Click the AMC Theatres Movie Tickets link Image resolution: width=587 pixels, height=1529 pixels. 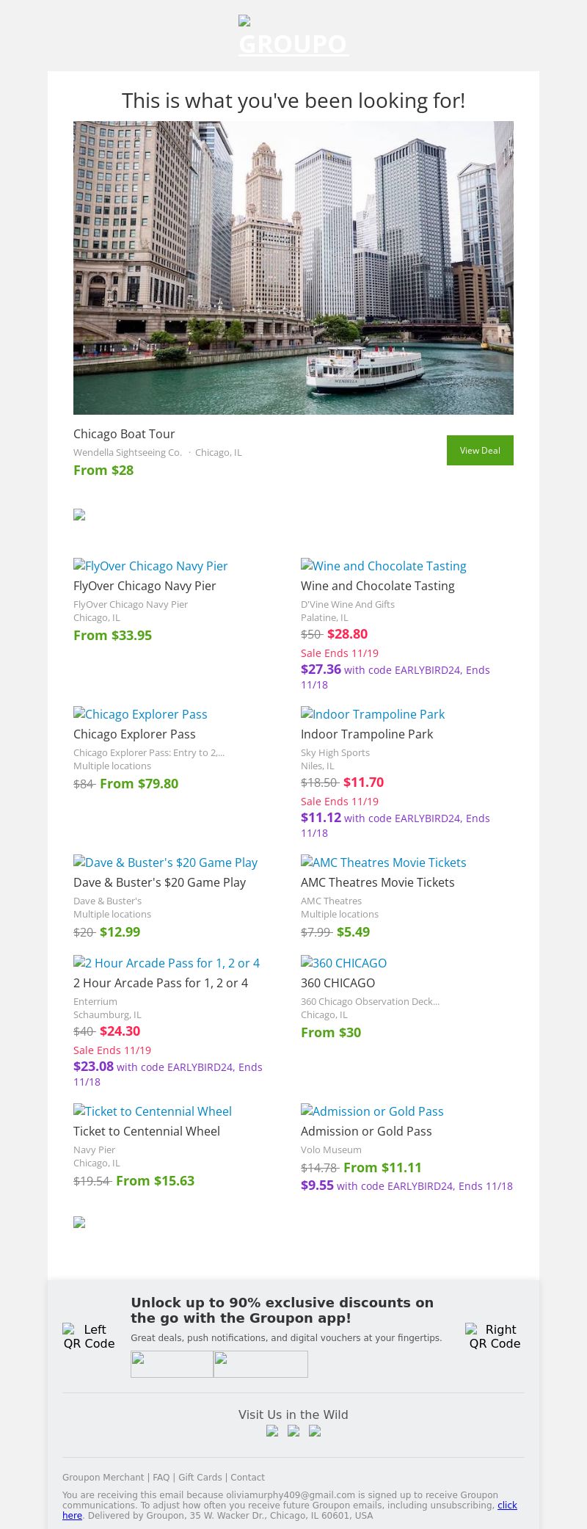[384, 862]
